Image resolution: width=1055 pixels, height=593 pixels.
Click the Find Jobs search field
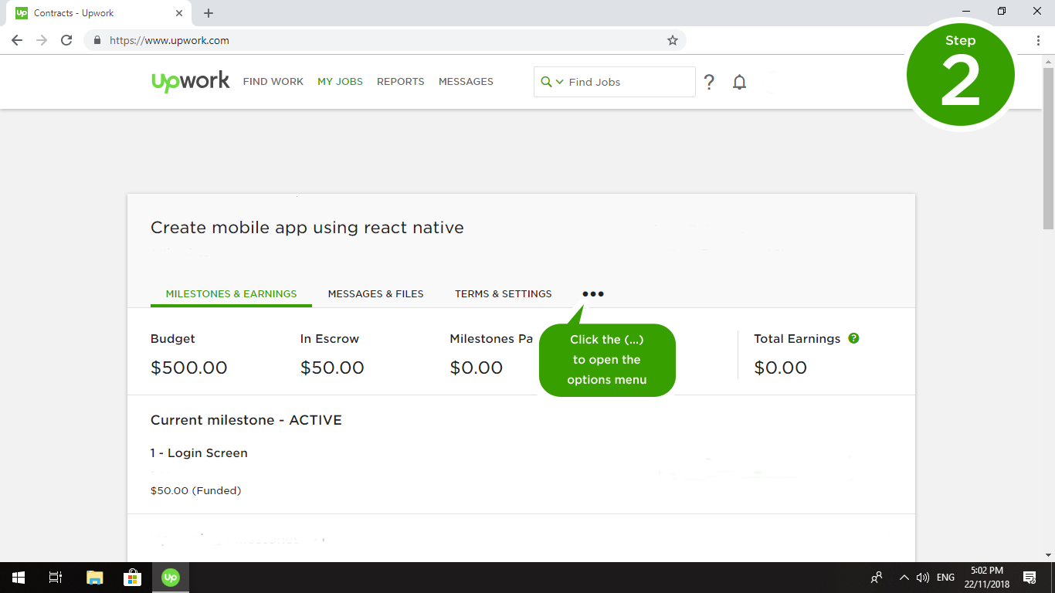(x=626, y=82)
